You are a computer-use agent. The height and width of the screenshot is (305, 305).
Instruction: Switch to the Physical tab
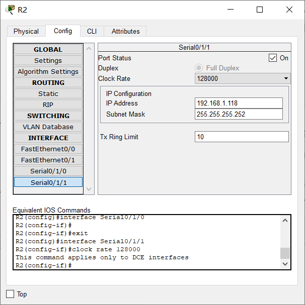[26, 31]
